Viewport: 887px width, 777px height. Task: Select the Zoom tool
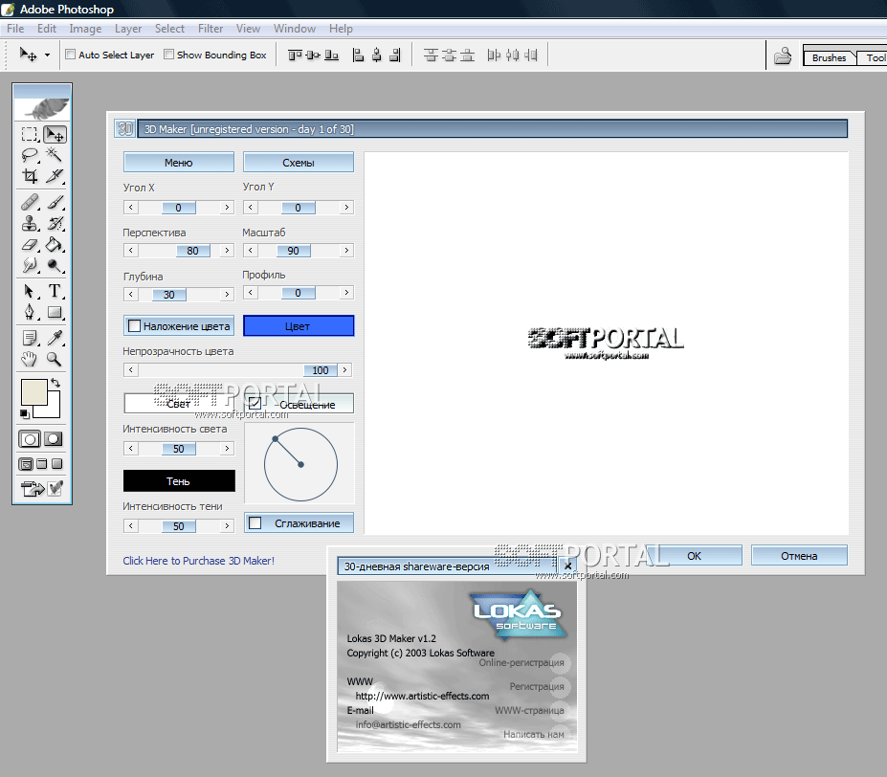point(55,359)
